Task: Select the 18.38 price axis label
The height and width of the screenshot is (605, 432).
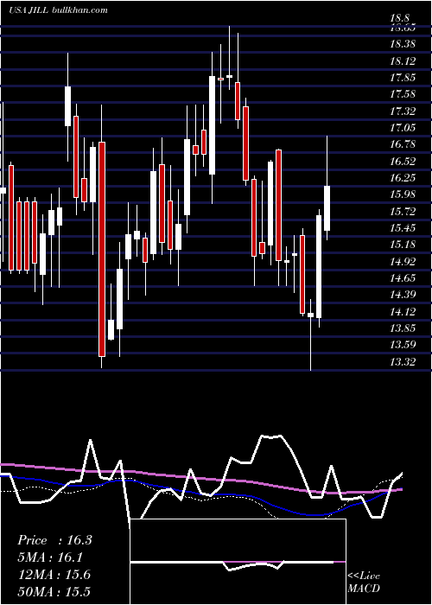Action: click(x=403, y=44)
